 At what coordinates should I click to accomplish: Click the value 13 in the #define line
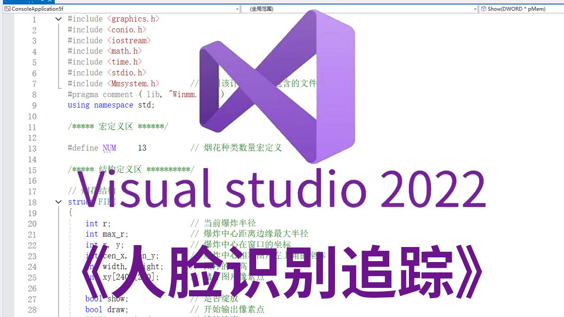142,148
